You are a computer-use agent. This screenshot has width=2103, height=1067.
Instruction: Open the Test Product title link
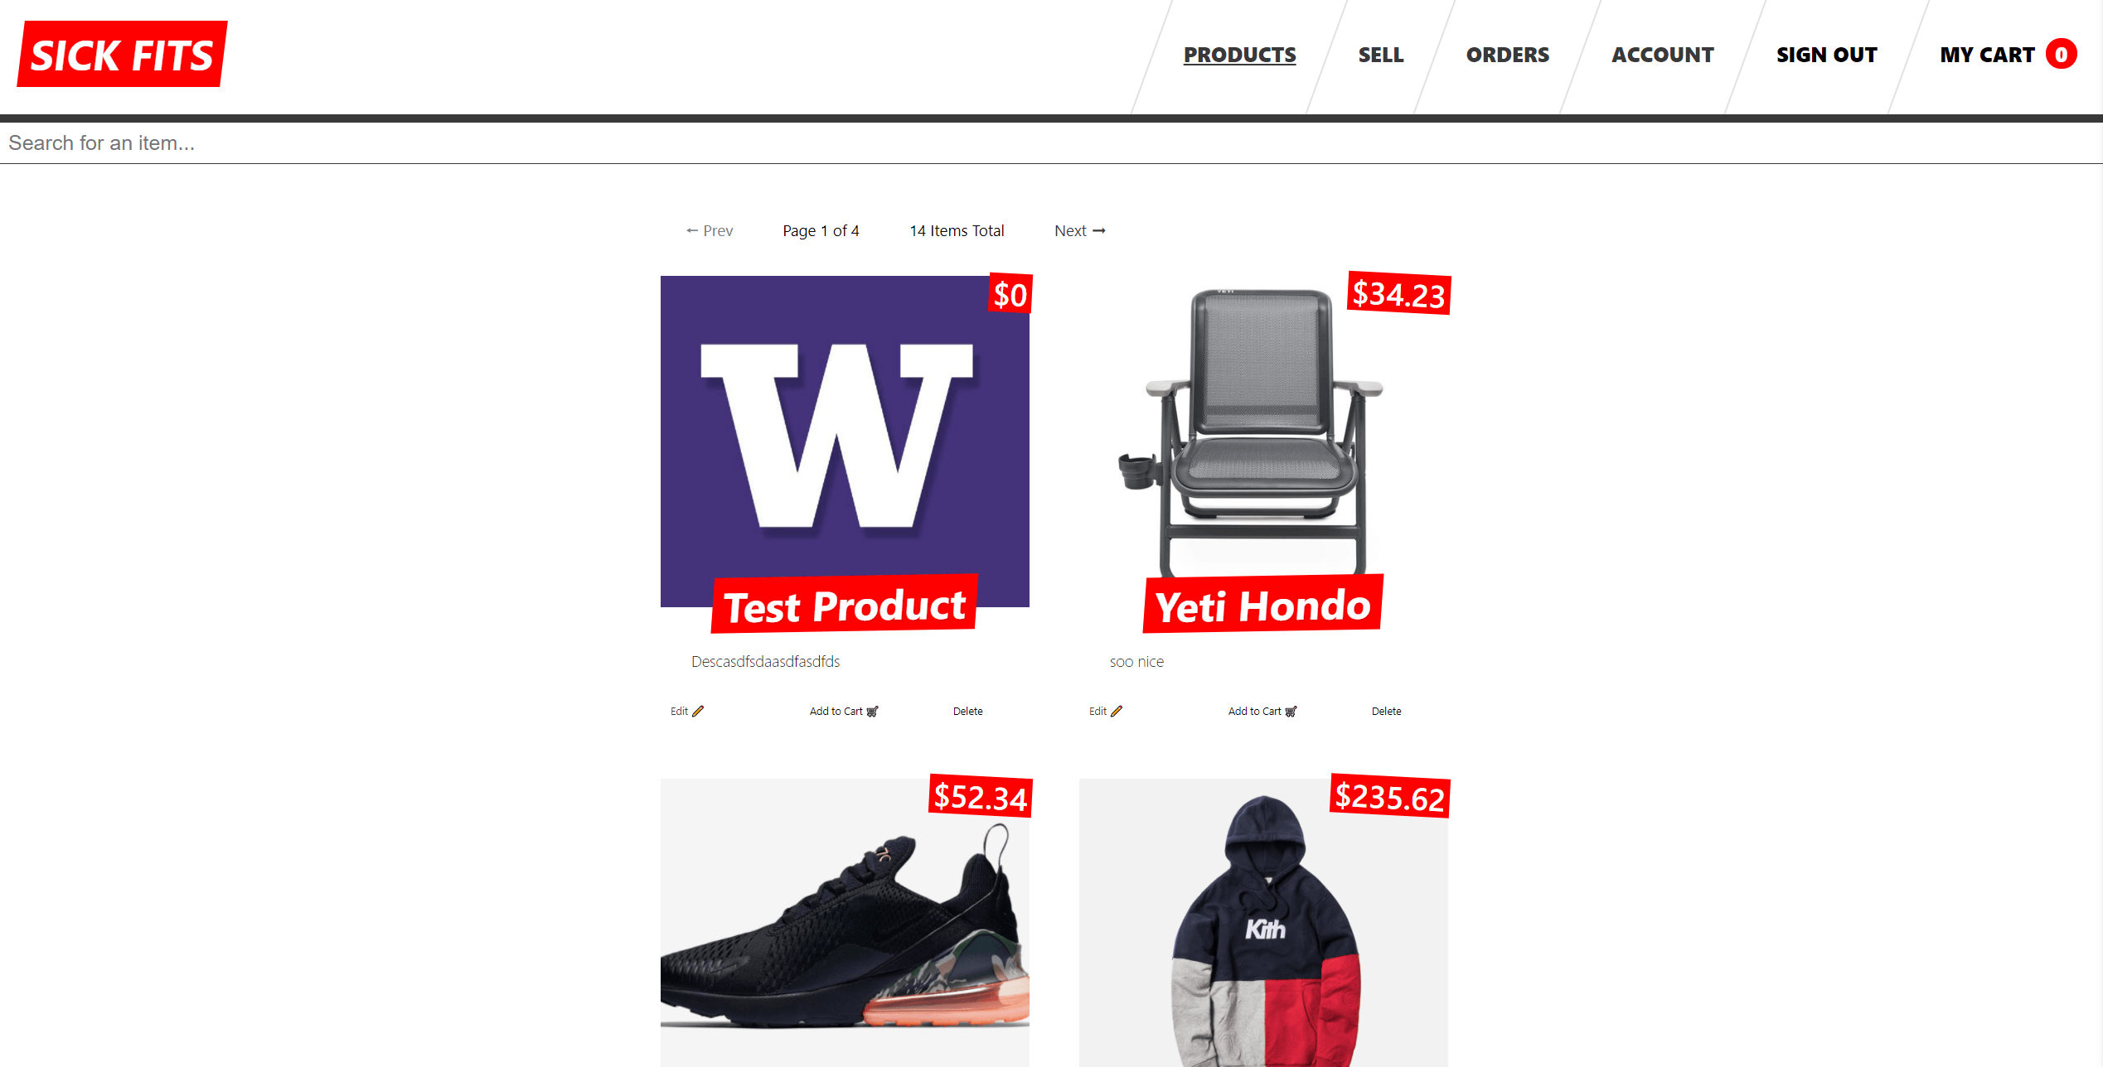[844, 606]
